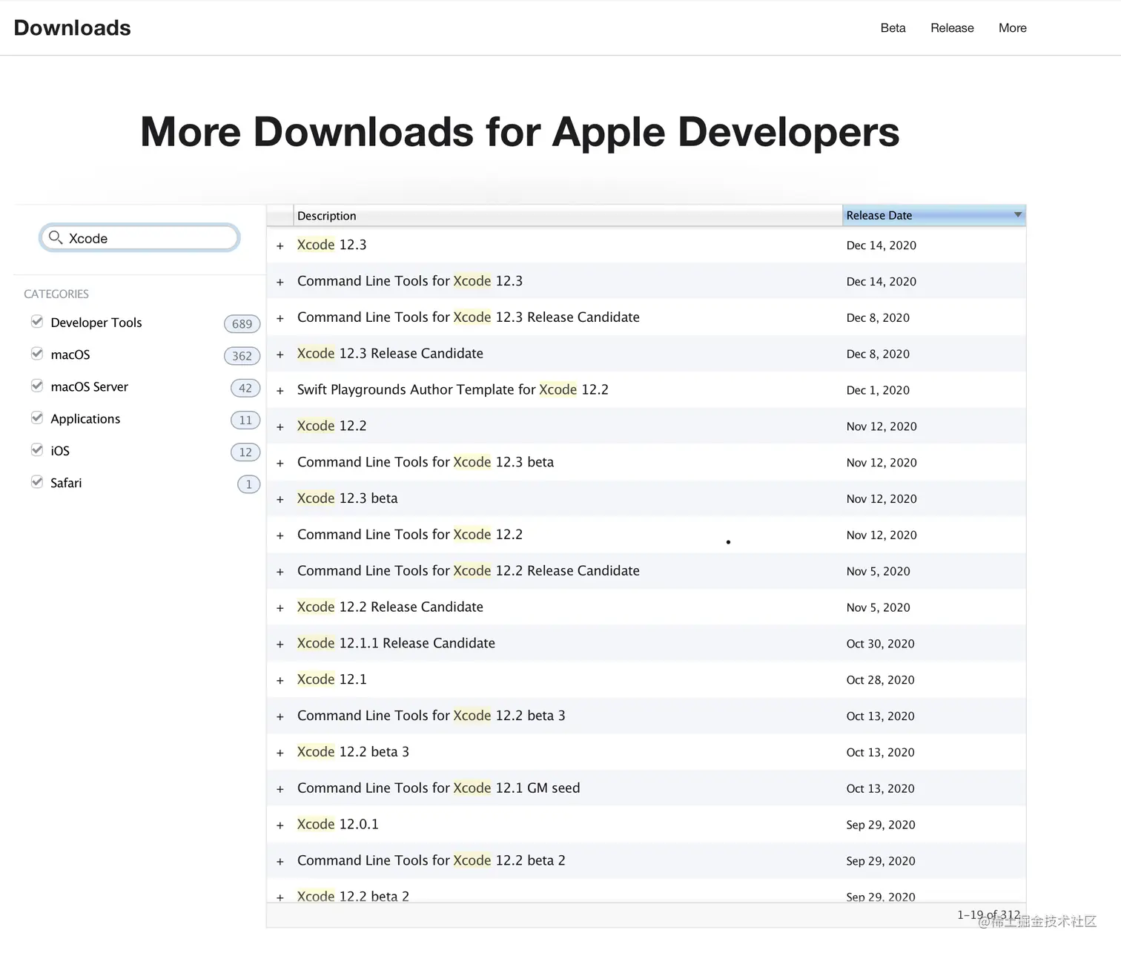Toggle the iOS category checkbox
1121x953 pixels.
click(37, 449)
